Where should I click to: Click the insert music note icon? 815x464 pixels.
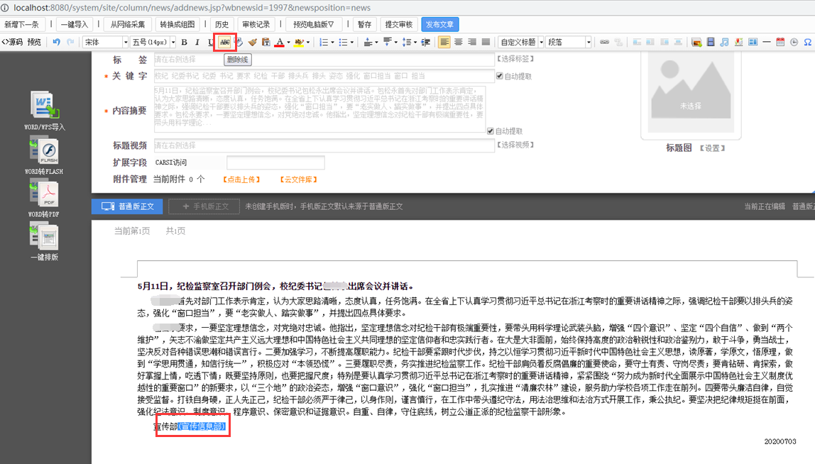click(x=725, y=42)
